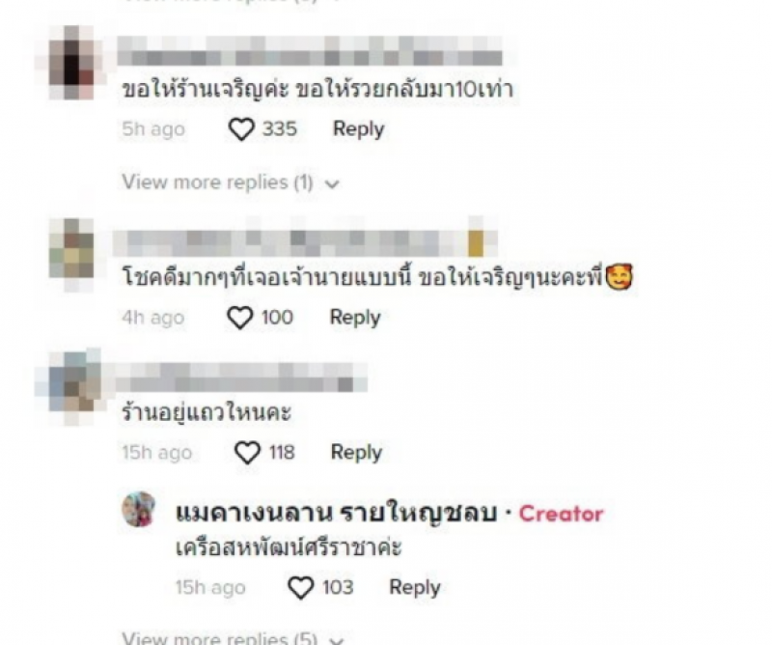Reply to the 5h ago comment
Screen dimensions: 772x645
point(358,129)
